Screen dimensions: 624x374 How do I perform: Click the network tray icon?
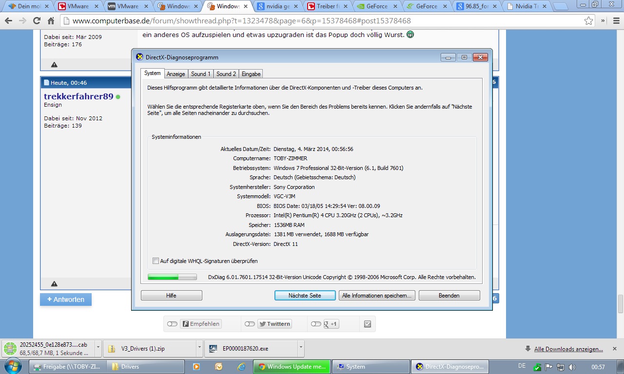(x=561, y=367)
